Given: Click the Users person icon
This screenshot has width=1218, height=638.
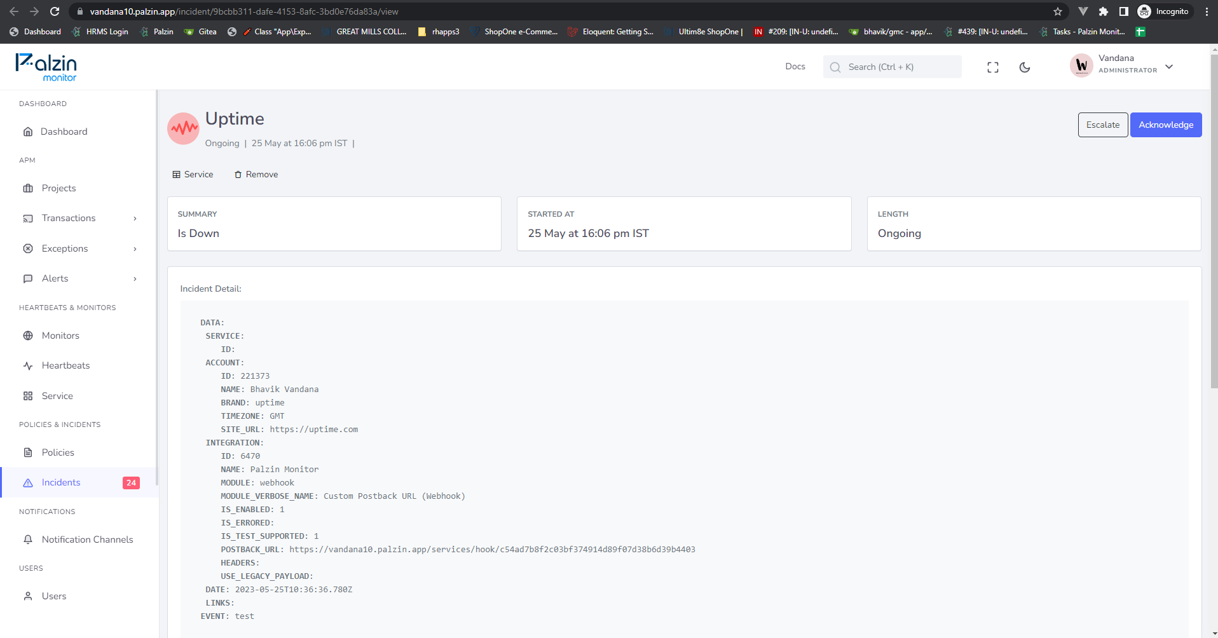Looking at the screenshot, I should click(28, 596).
